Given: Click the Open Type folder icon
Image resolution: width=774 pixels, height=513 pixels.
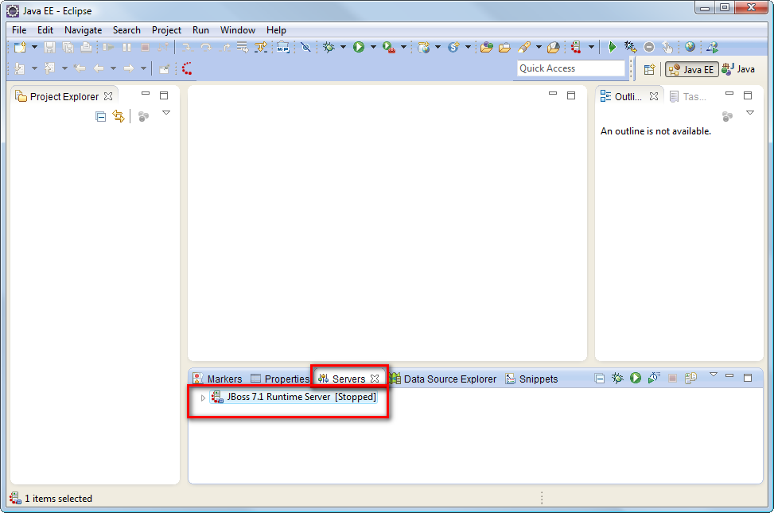Looking at the screenshot, I should [487, 48].
